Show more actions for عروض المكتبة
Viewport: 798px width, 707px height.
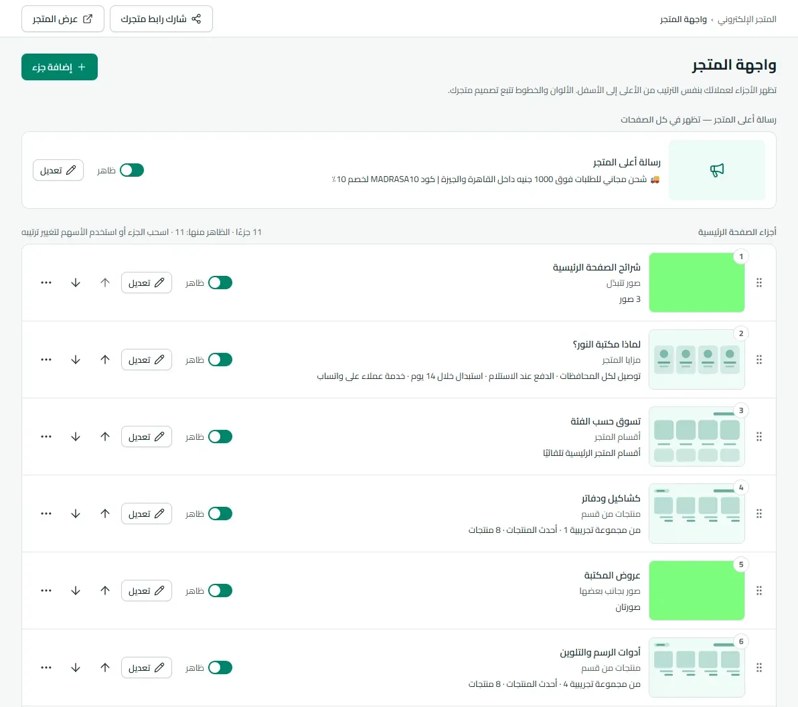coord(46,591)
